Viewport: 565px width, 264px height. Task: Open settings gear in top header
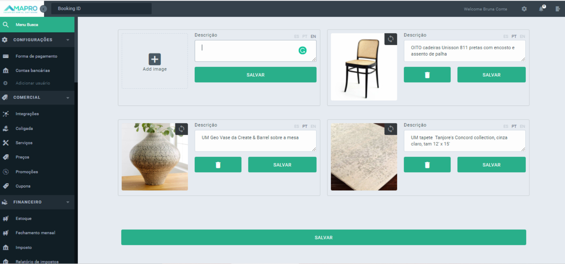[x=524, y=9]
